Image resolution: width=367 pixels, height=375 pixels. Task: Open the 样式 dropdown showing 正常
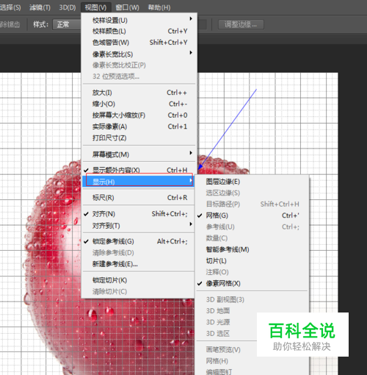coord(67,24)
